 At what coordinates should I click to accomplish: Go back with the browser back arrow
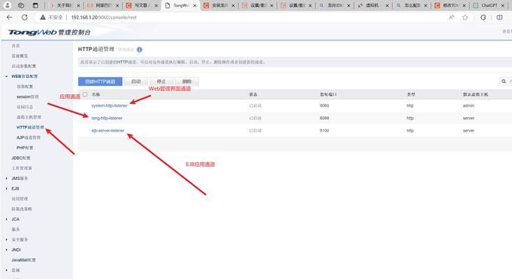tap(10, 17)
